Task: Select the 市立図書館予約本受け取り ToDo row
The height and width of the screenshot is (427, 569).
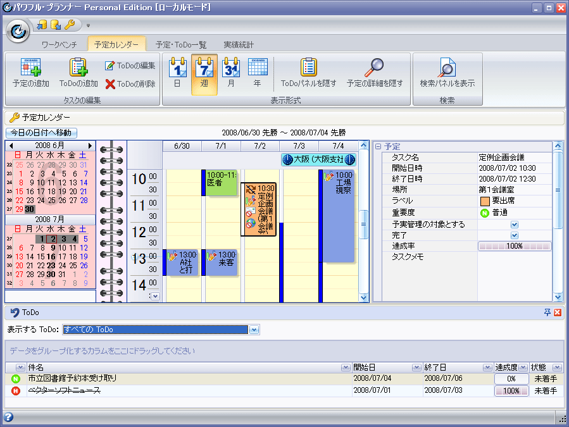Action: 284,379
